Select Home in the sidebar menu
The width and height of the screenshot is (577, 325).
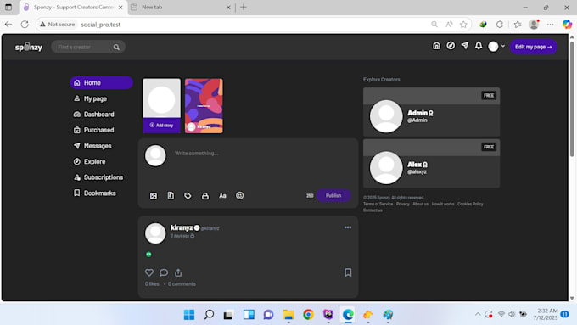(101, 83)
